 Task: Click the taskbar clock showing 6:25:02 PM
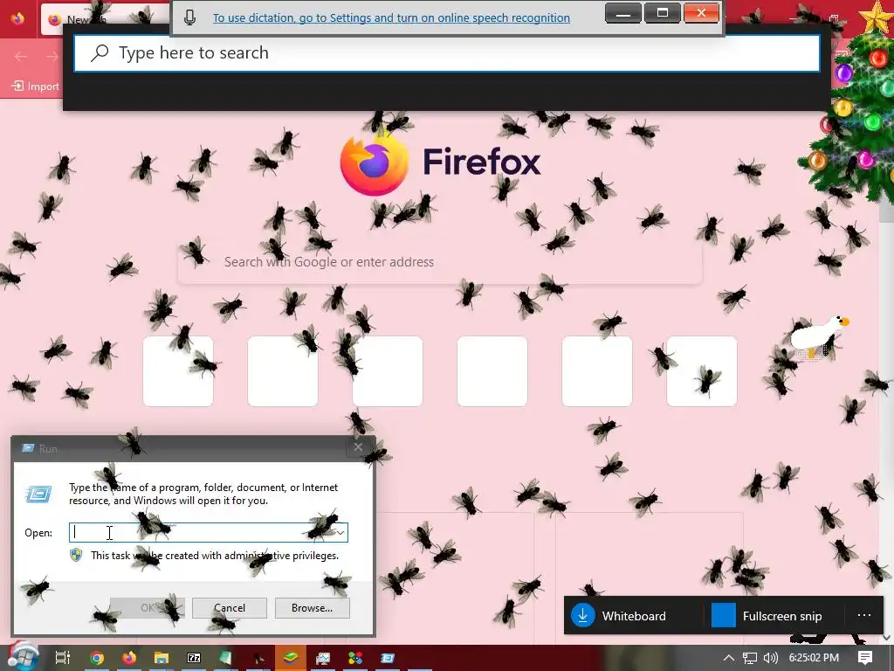[814, 658]
